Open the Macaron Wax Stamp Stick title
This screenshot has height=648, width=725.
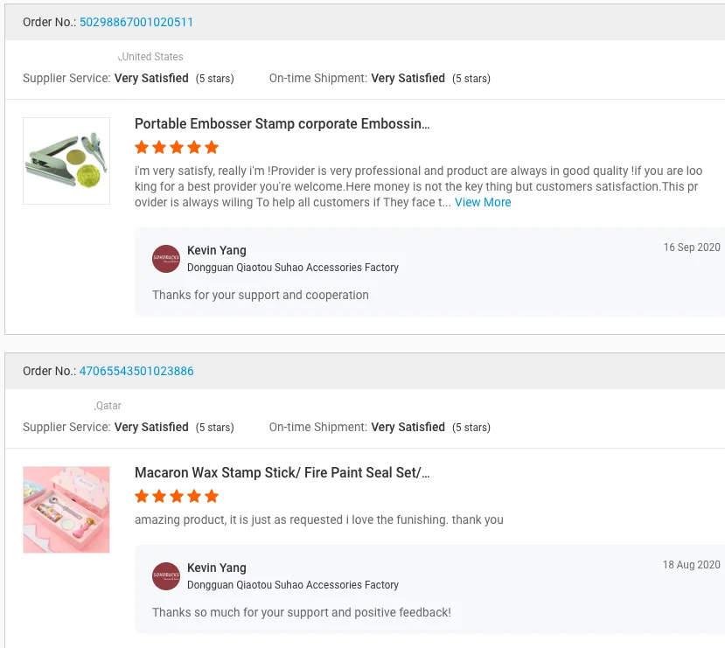[x=282, y=473]
